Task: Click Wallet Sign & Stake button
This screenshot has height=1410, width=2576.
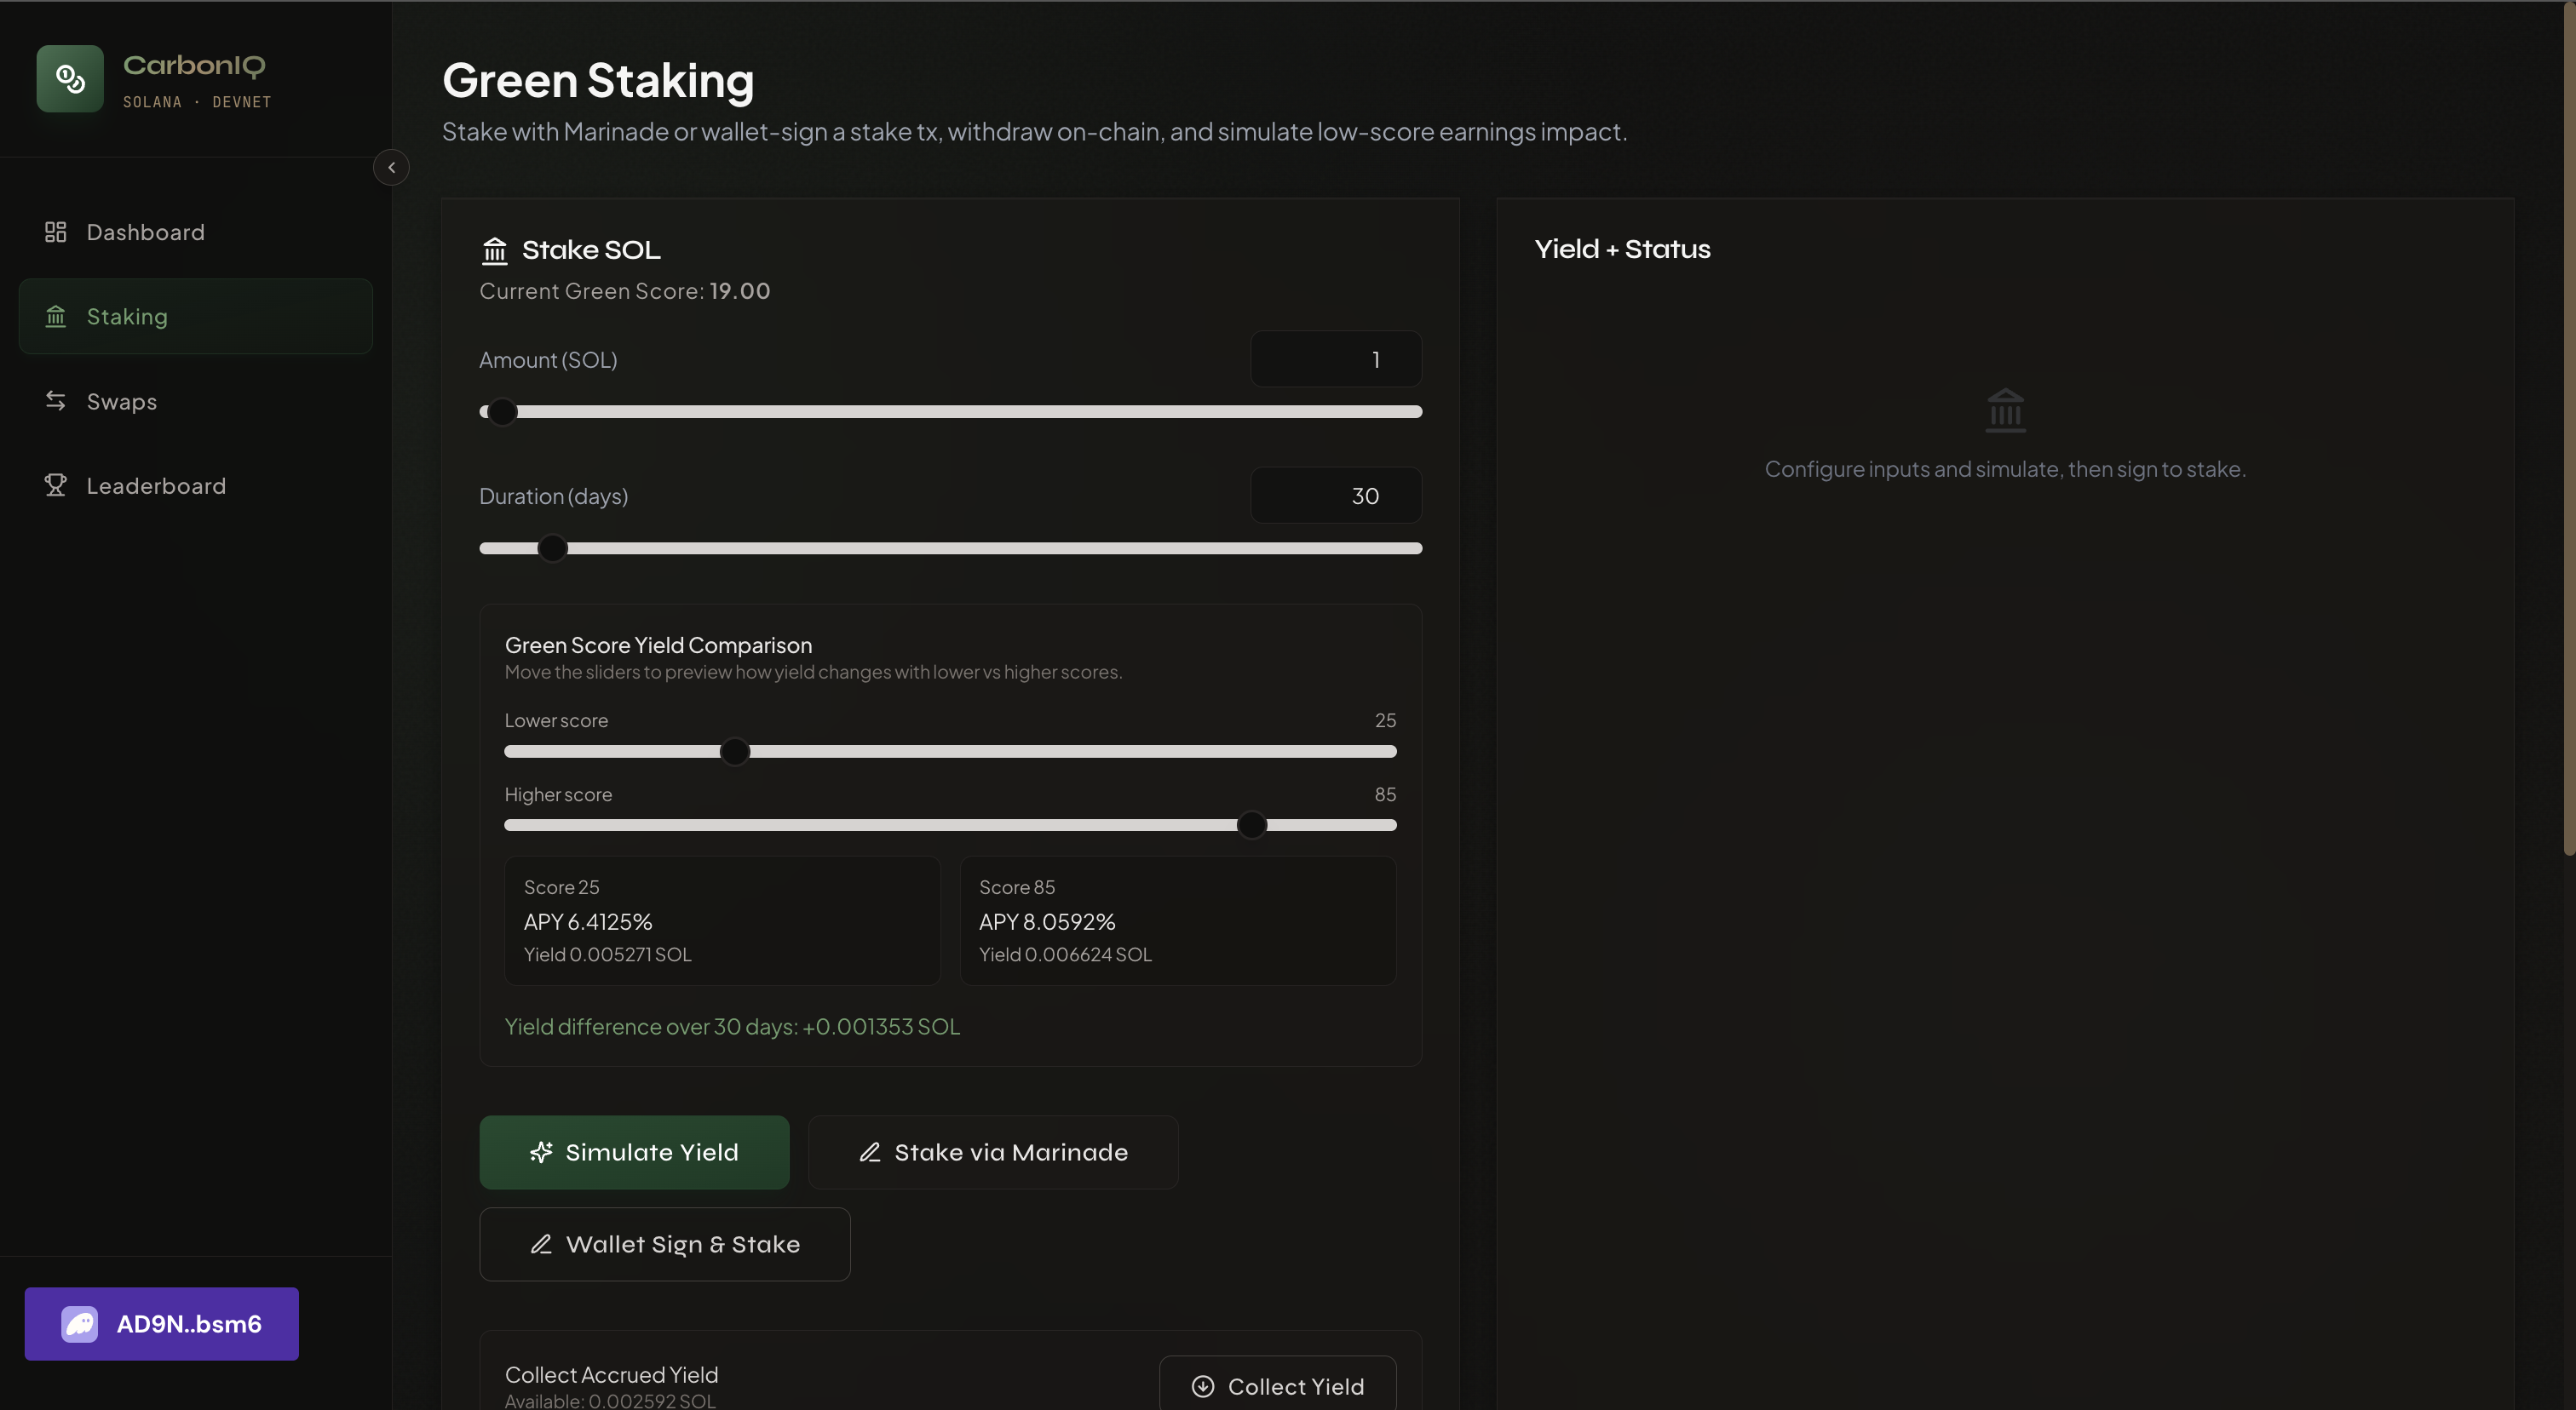Action: (x=665, y=1243)
